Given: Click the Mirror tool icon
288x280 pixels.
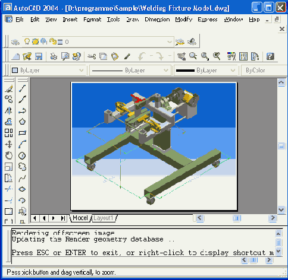Looking at the screenshot, I should click(x=9, y=110).
